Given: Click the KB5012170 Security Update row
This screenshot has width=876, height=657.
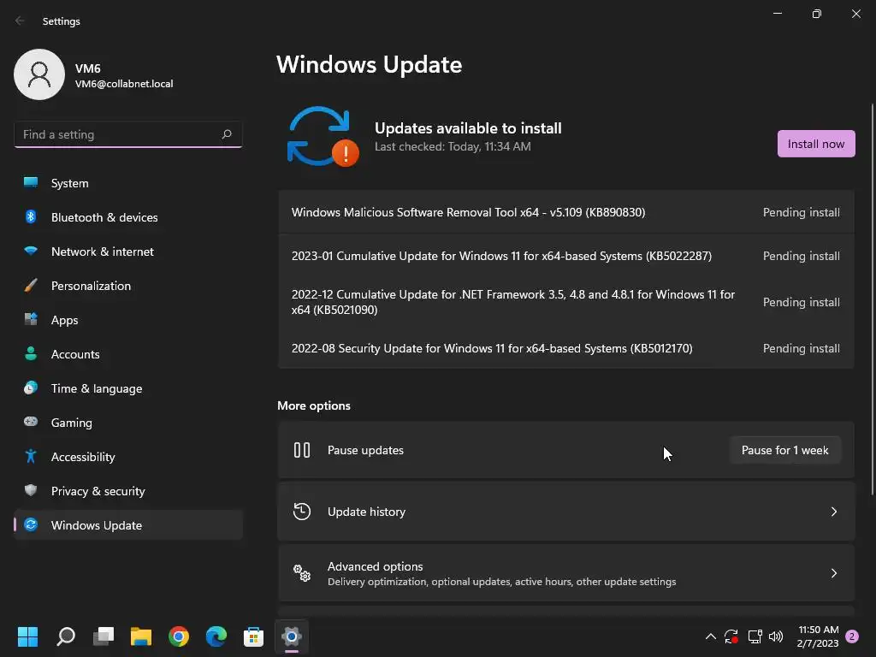Looking at the screenshot, I should (566, 348).
